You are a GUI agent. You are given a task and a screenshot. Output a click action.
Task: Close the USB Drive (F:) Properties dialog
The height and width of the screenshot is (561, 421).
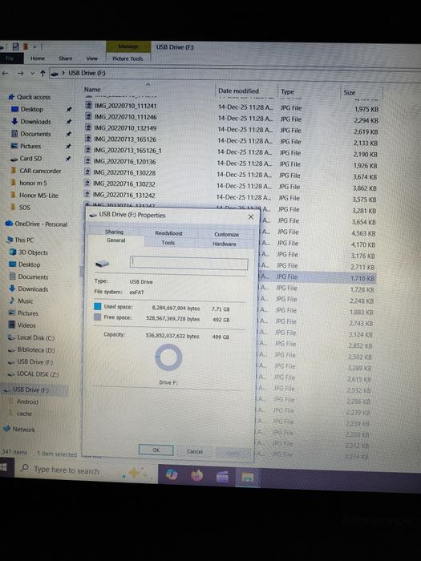point(250,217)
